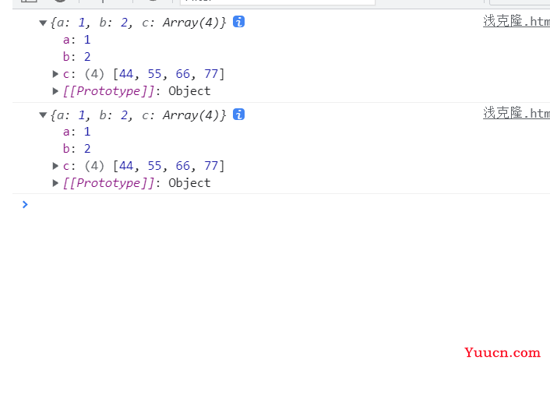Select property 'b: 2' in first object
Screen dimensions: 550x395
pos(77,57)
